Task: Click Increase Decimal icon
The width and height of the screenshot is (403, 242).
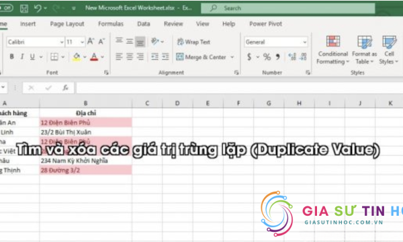Action: (292, 57)
